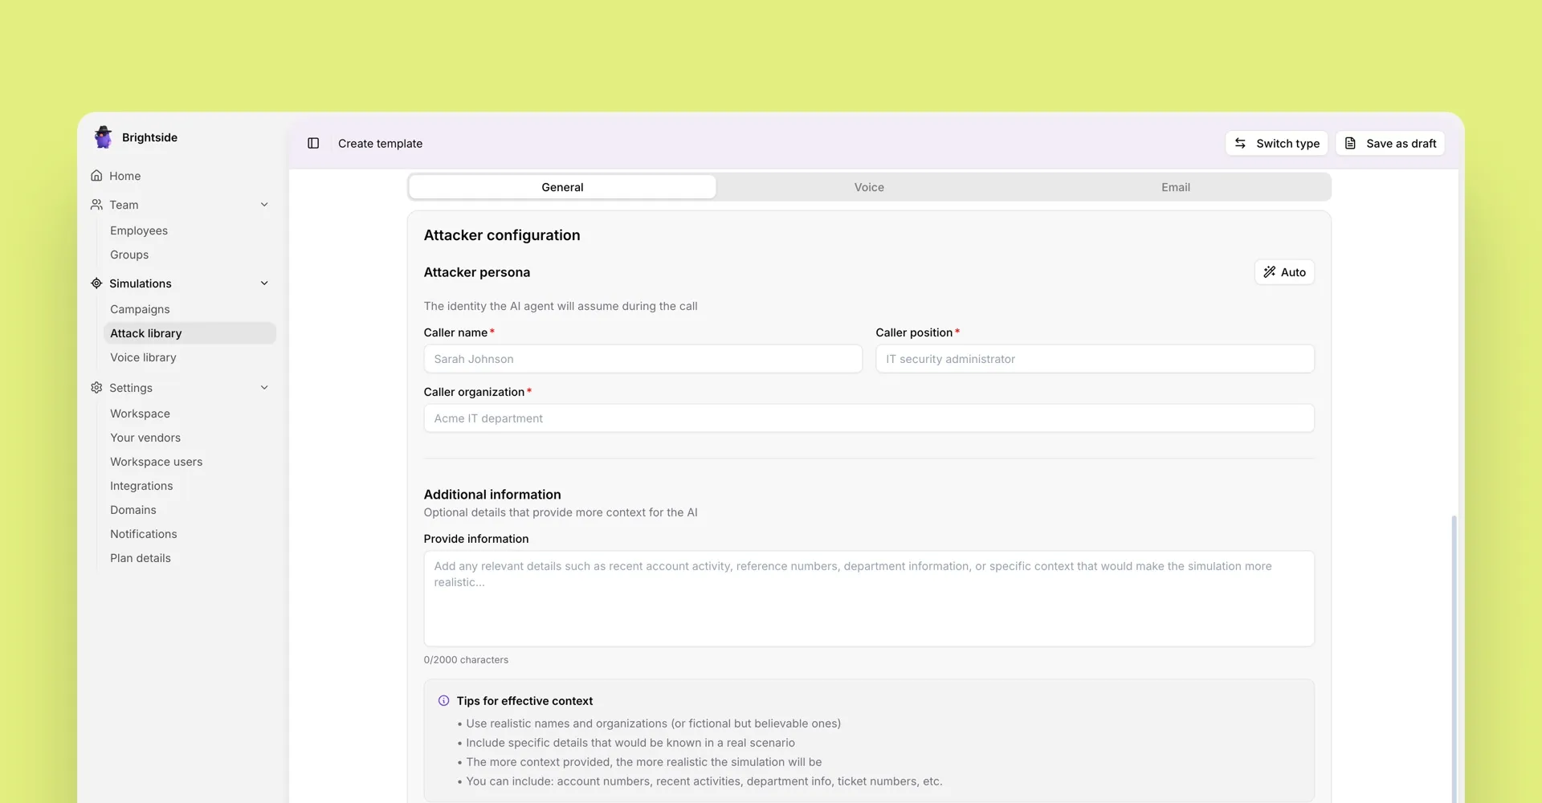Viewport: 1542px width, 803px height.
Task: Click the Home house icon
Action: 96,175
